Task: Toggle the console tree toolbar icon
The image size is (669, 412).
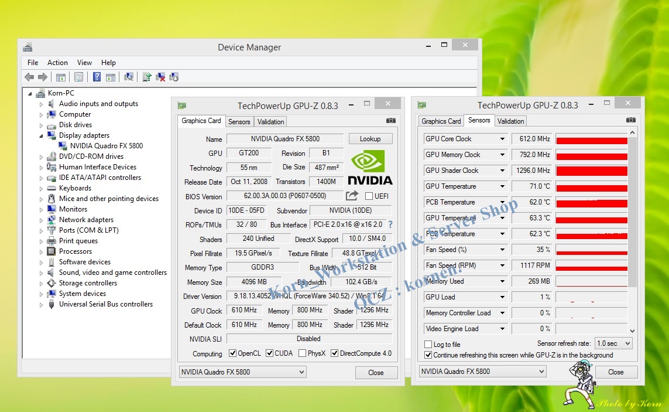Action: (x=61, y=77)
